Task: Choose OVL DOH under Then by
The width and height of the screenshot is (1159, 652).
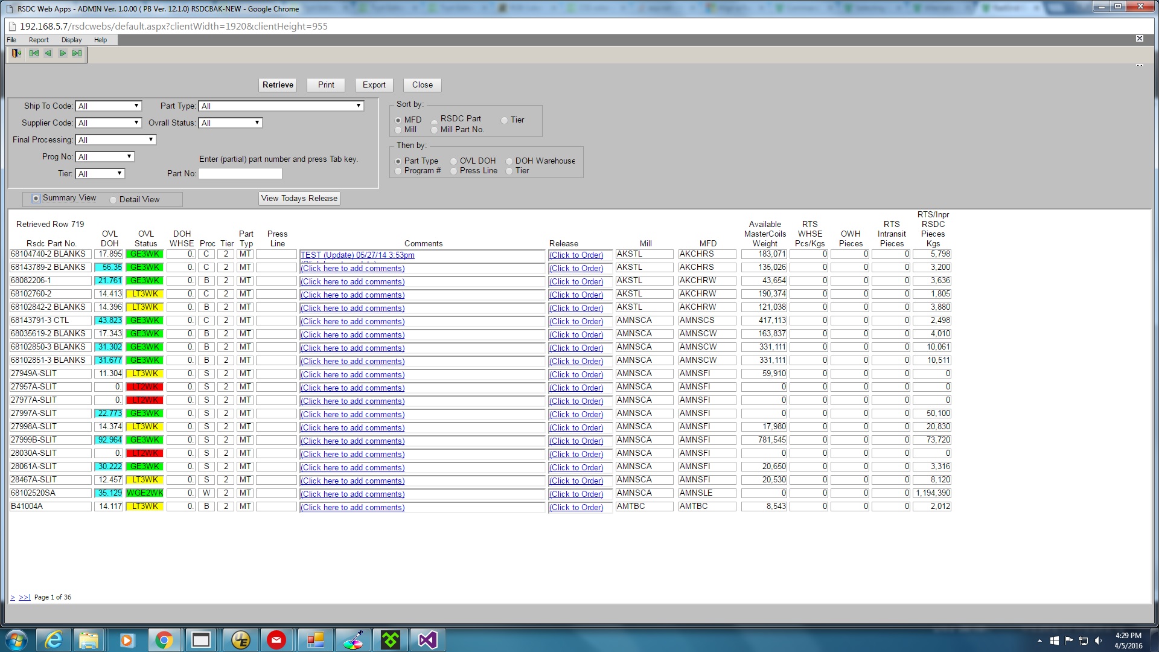Action: pos(454,161)
